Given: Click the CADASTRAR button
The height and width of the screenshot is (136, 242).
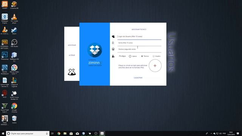Looking at the screenshot, I should point(138,78).
